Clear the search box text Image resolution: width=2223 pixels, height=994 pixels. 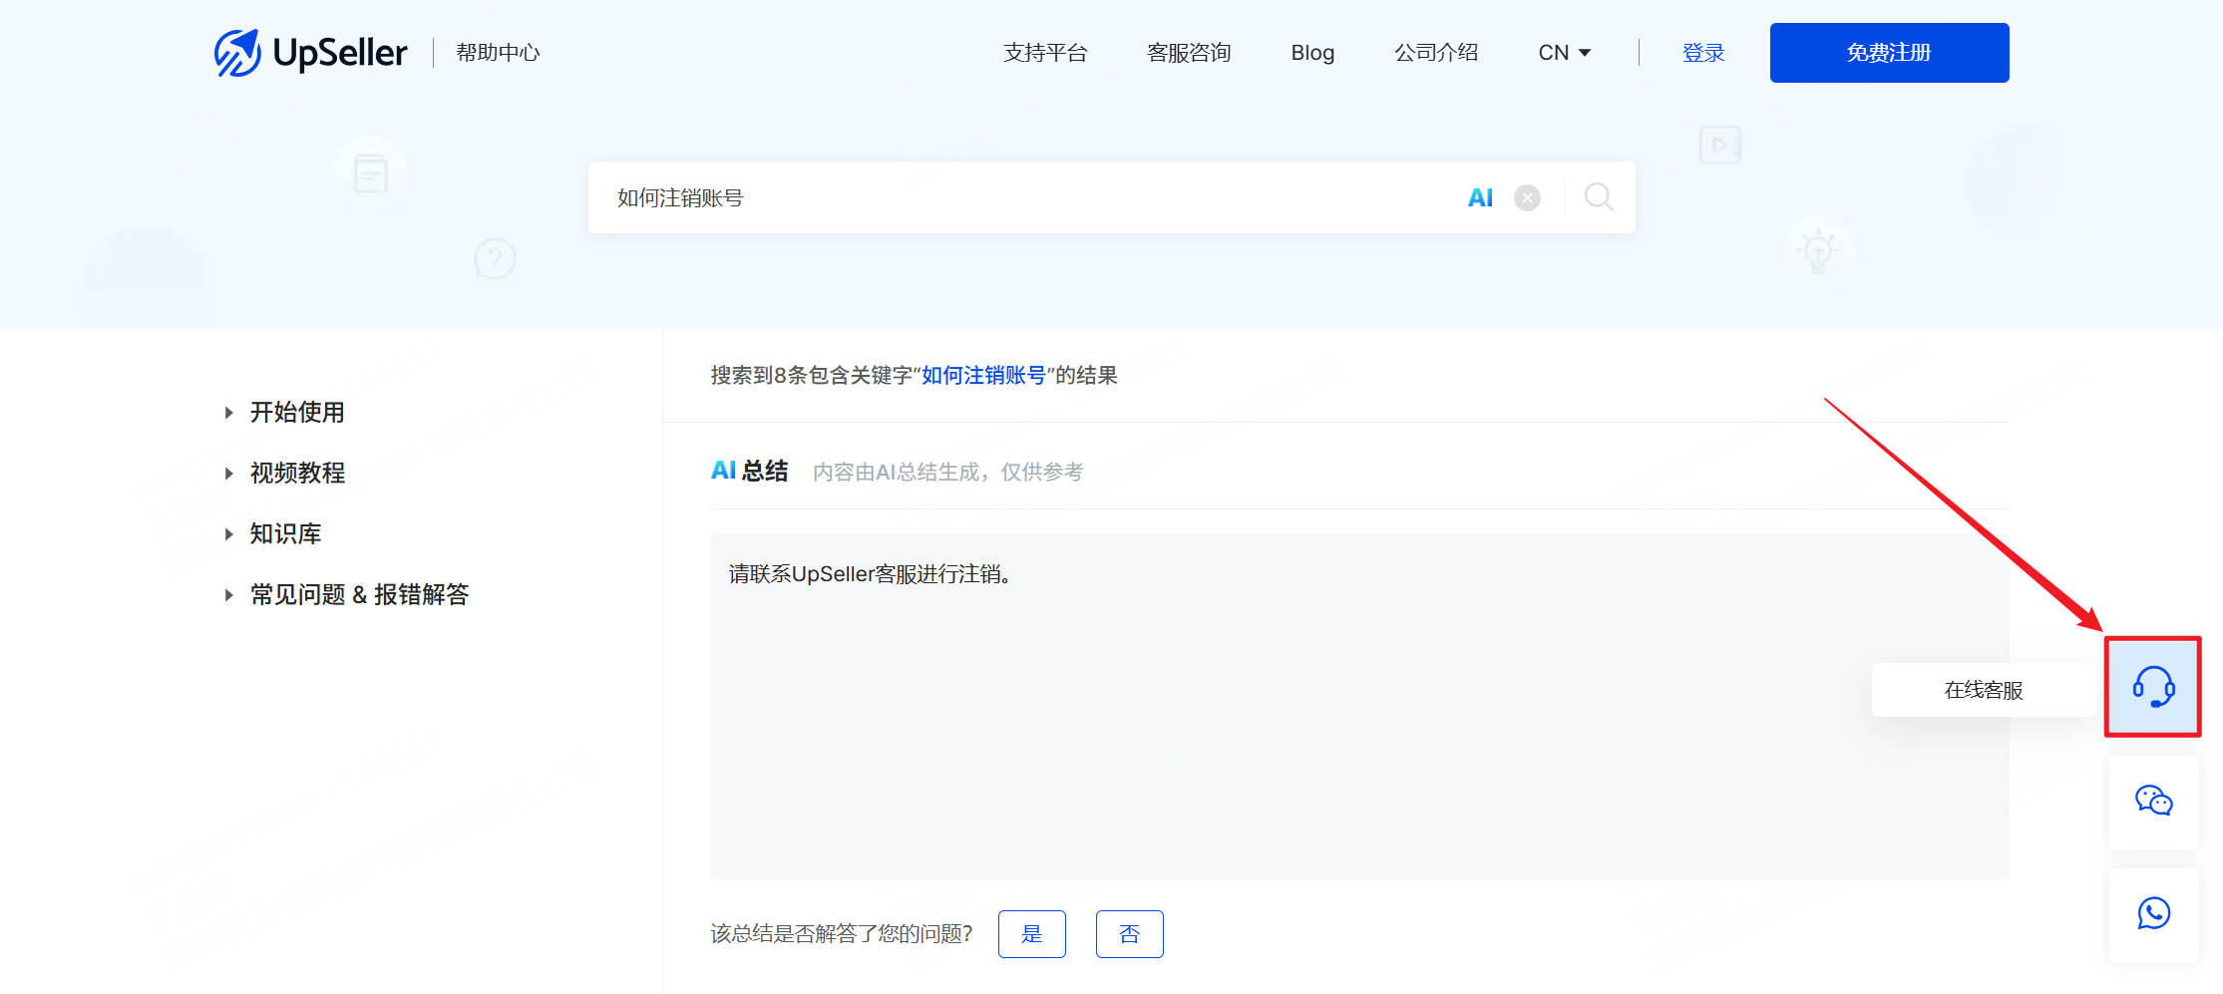[x=1527, y=198]
